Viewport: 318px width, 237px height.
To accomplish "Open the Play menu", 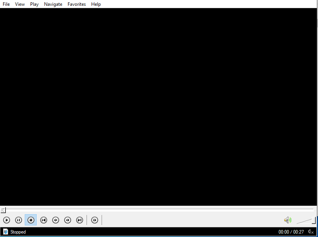I will 34,4.
